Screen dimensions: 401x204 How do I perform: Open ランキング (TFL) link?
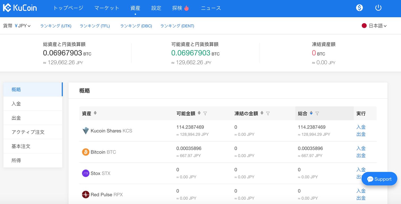(95, 26)
